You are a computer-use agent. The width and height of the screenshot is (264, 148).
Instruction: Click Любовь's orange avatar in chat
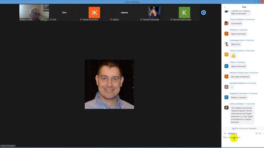[226, 34]
